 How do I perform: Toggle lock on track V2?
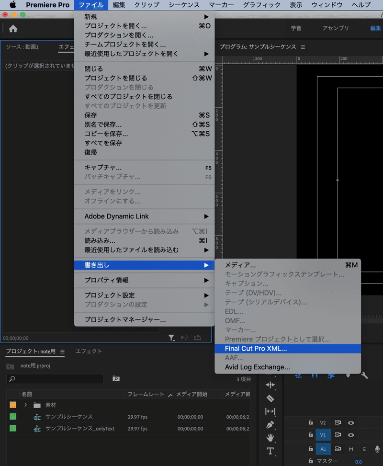(x=311, y=422)
